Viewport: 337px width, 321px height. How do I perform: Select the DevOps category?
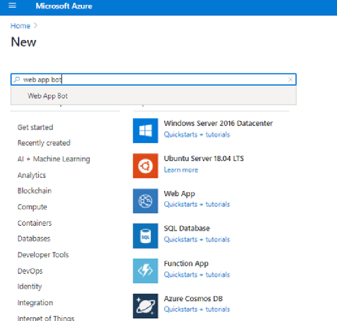pos(30,271)
